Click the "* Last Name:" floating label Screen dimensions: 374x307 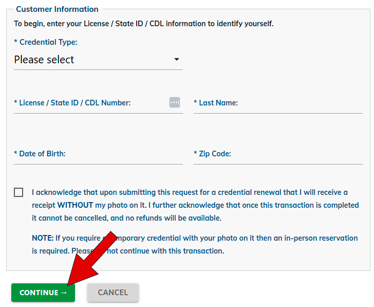[216, 103]
